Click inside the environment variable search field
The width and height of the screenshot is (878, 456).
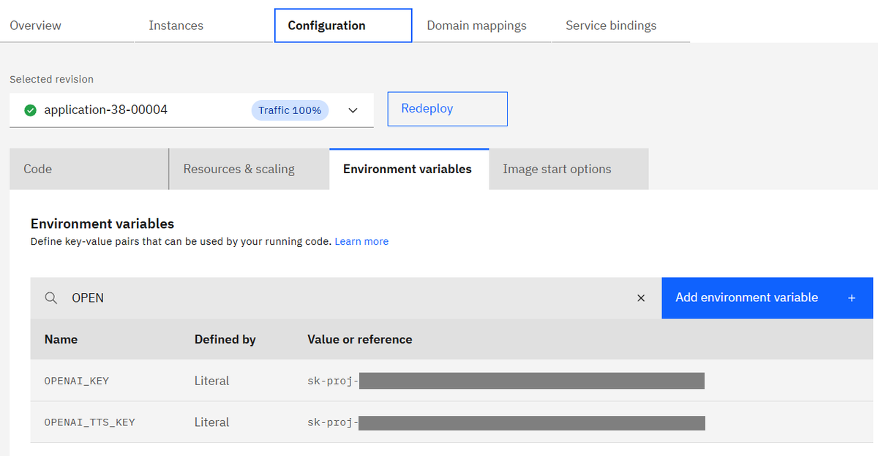click(219, 297)
